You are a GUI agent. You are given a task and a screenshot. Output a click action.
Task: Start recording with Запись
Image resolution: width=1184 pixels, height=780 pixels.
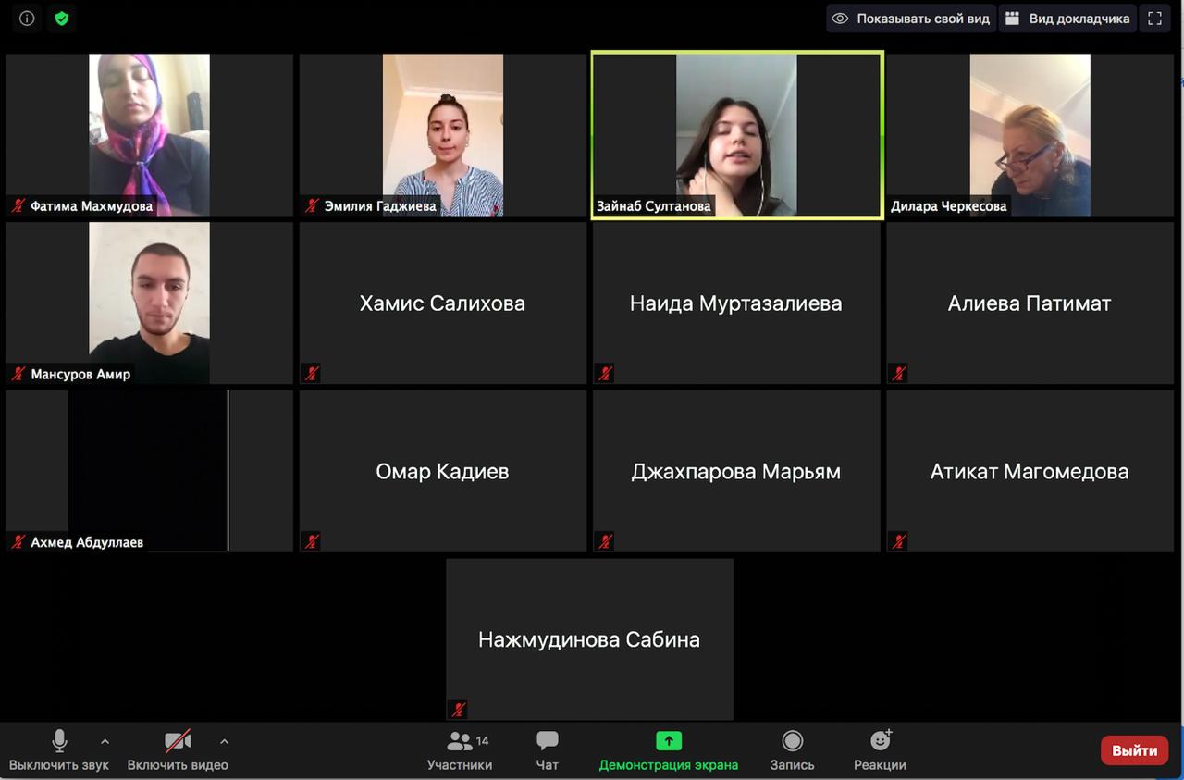pyautogui.click(x=793, y=750)
